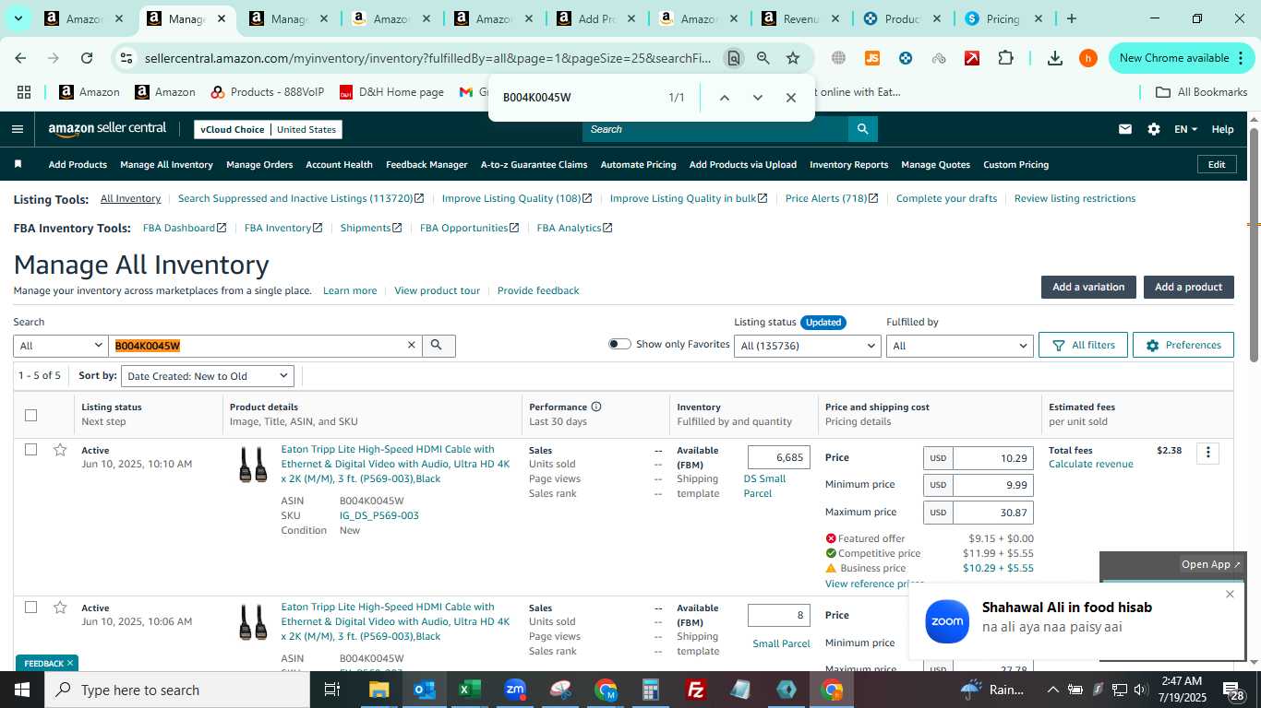Image resolution: width=1261 pixels, height=708 pixels.
Task: Open Seller Central hamburger menu
Action: pos(18,129)
